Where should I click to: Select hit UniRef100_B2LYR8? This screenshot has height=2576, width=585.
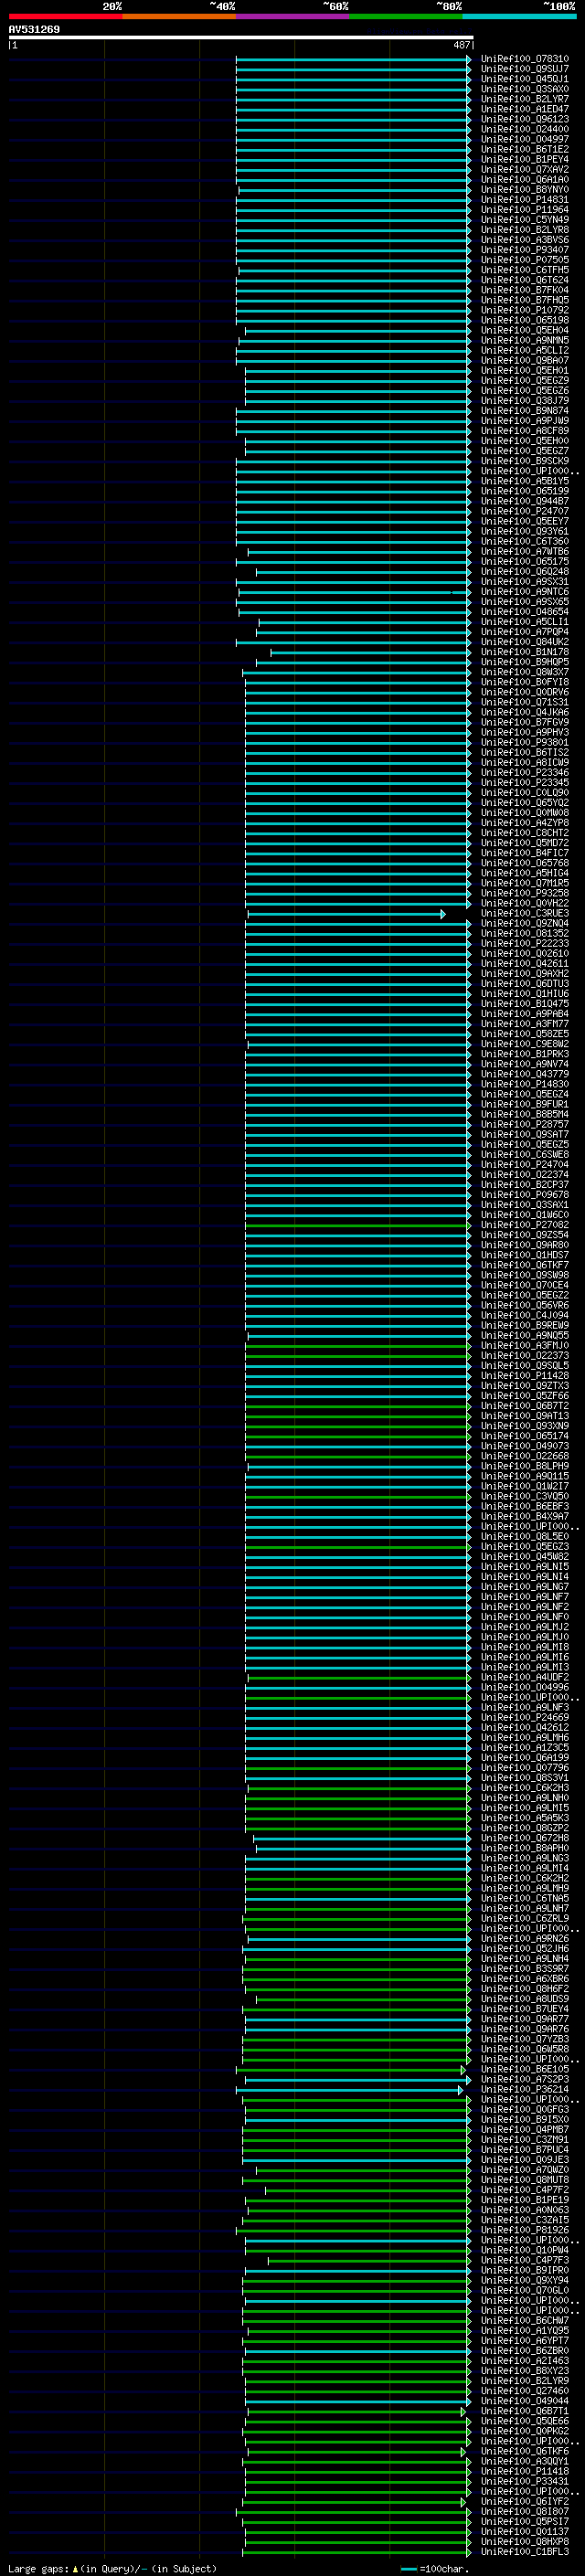(x=525, y=230)
